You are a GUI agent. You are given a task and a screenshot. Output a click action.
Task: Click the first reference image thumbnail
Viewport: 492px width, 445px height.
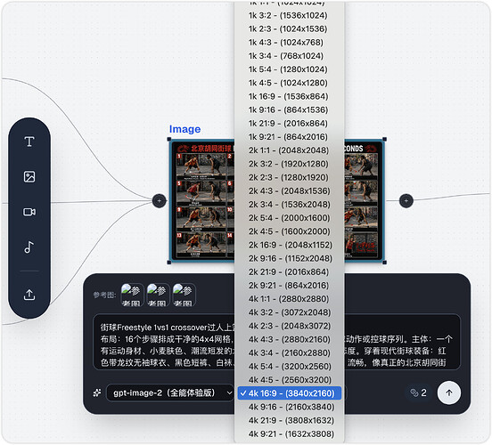pos(133,295)
